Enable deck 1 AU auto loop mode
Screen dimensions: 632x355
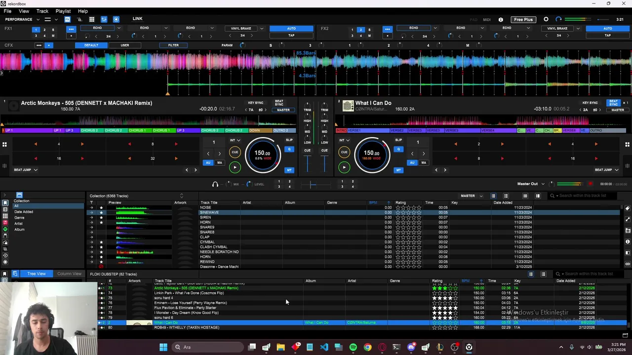point(208,163)
